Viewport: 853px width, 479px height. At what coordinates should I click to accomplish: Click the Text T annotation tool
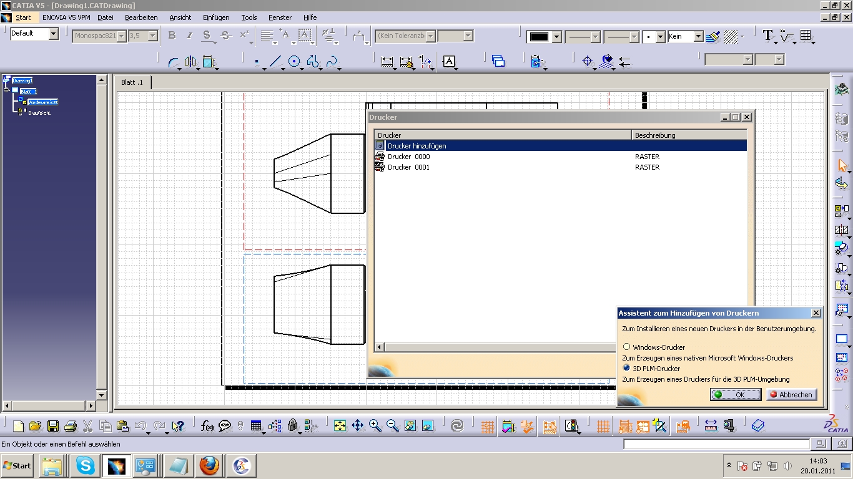[768, 36]
